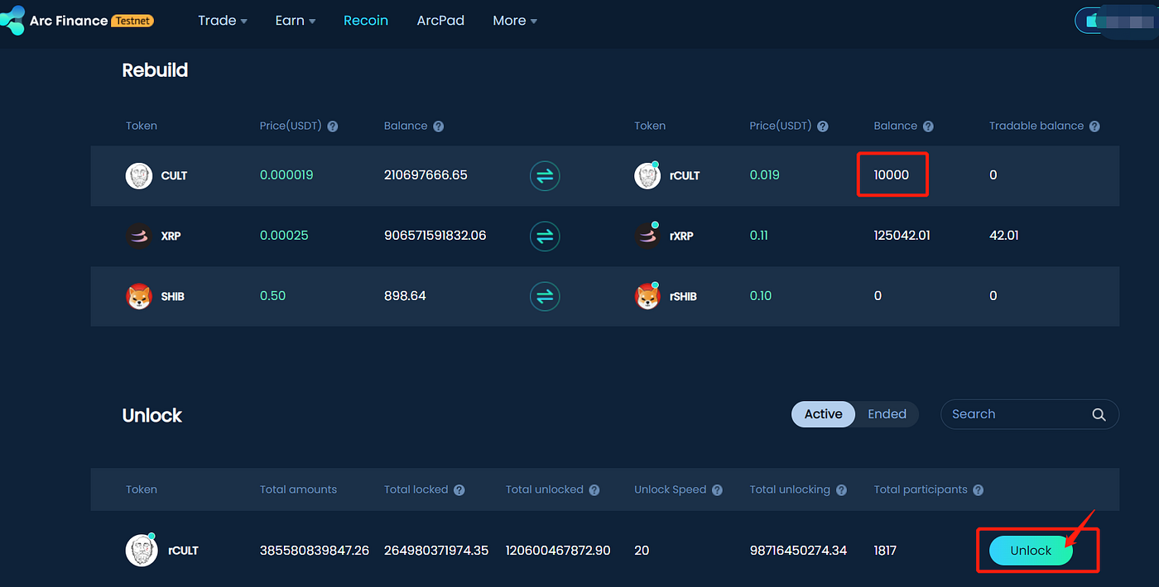Click the CULT token name
This screenshot has height=587, width=1159.
point(174,176)
